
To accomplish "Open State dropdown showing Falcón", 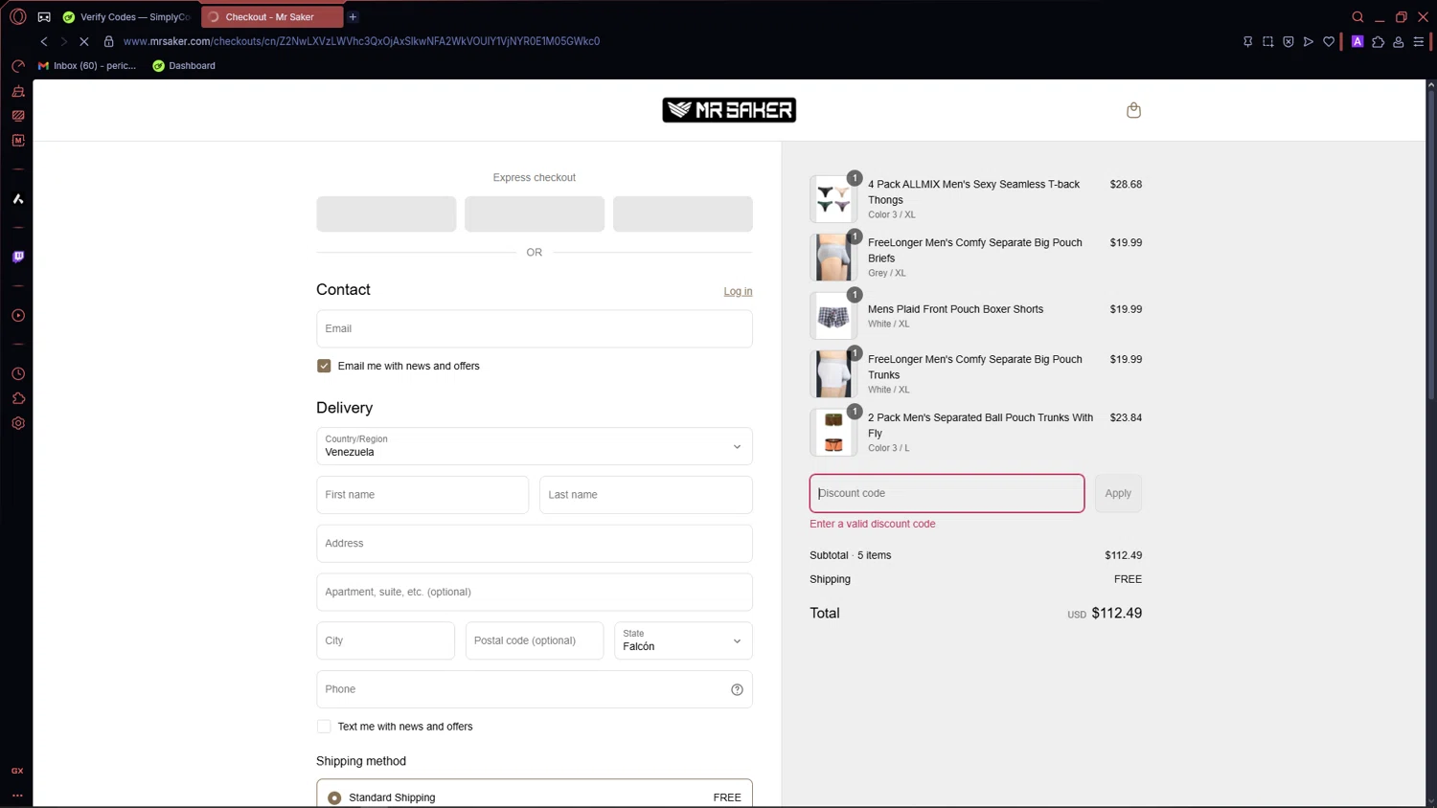I will 683,640.
